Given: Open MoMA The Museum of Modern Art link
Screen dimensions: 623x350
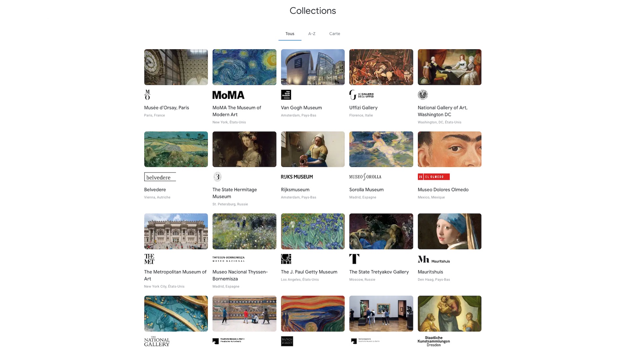Looking at the screenshot, I should point(237,111).
